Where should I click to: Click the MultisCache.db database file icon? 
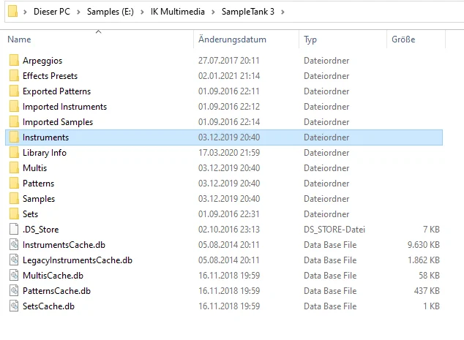click(x=14, y=275)
